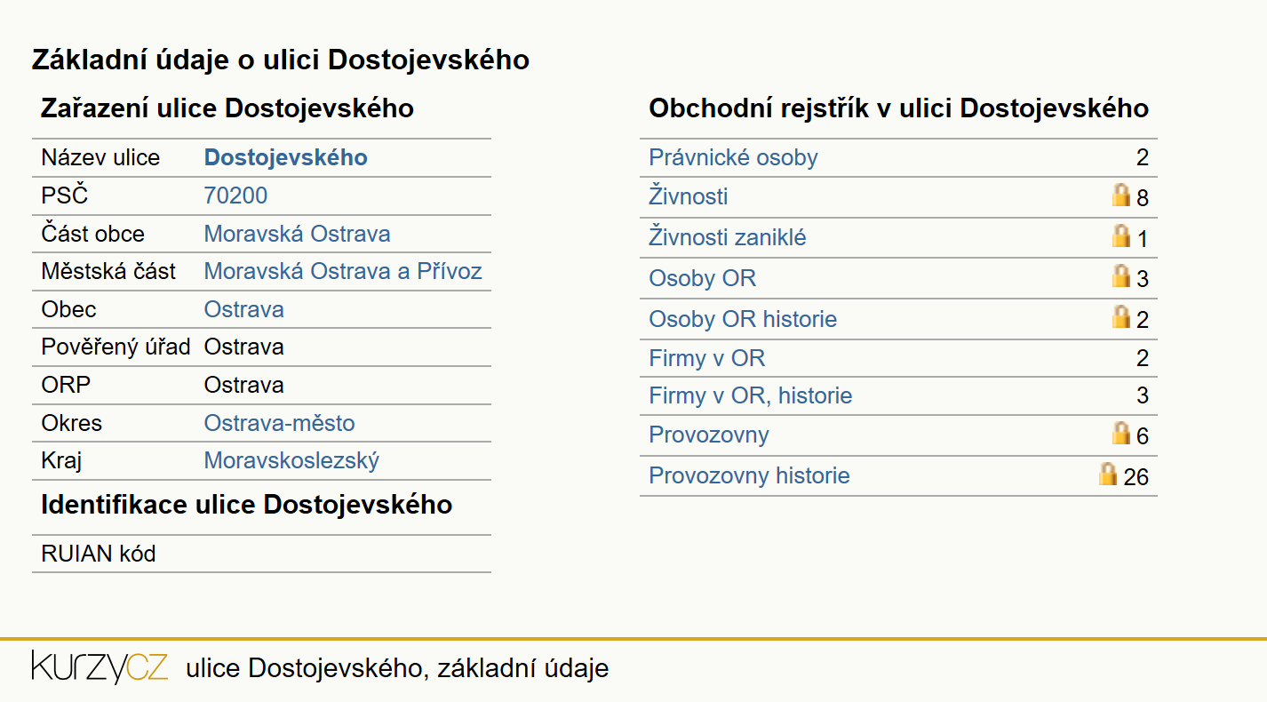Open the Živnosti link
Image resolution: width=1267 pixels, height=702 pixels.
[689, 195]
